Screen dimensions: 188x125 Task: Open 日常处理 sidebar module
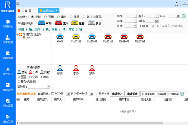coord(8,39)
